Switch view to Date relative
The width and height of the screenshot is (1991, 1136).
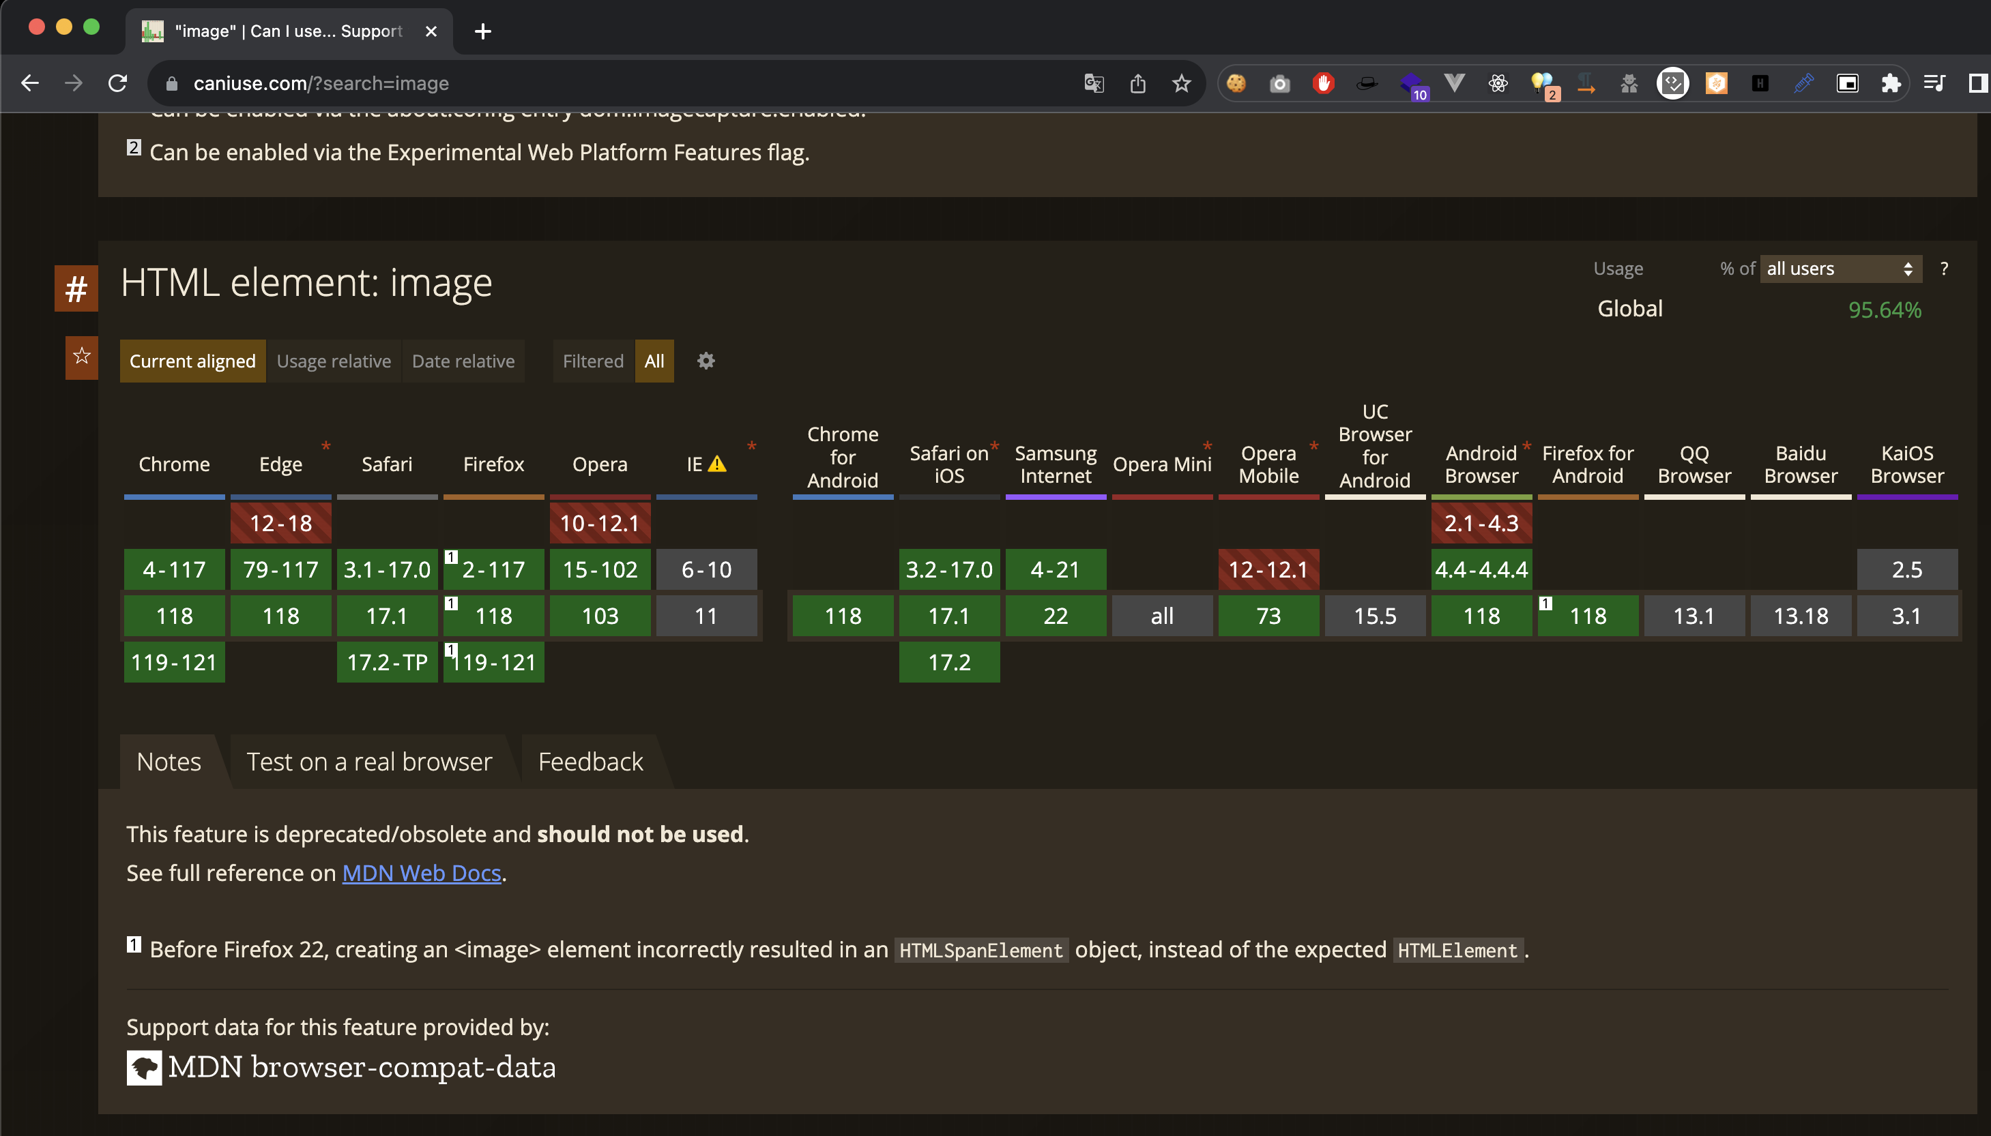(463, 361)
